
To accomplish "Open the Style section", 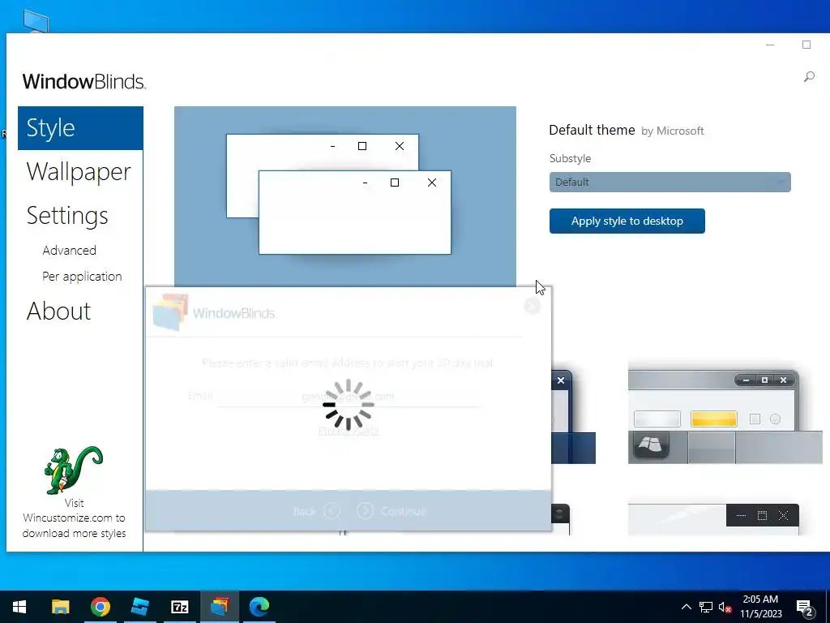I will pos(80,128).
